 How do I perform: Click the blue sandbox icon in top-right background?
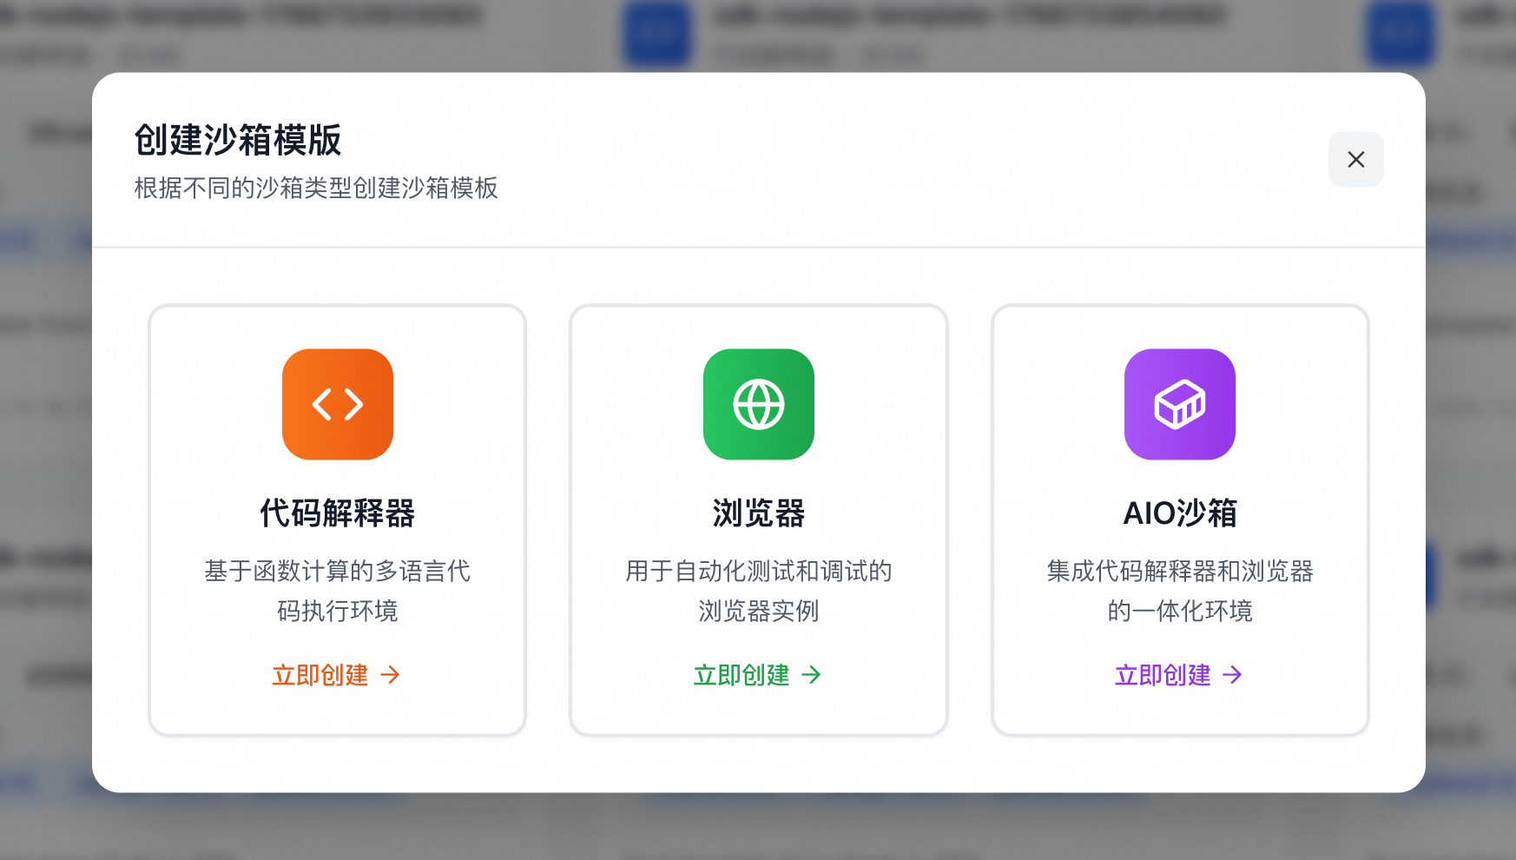tap(1400, 34)
